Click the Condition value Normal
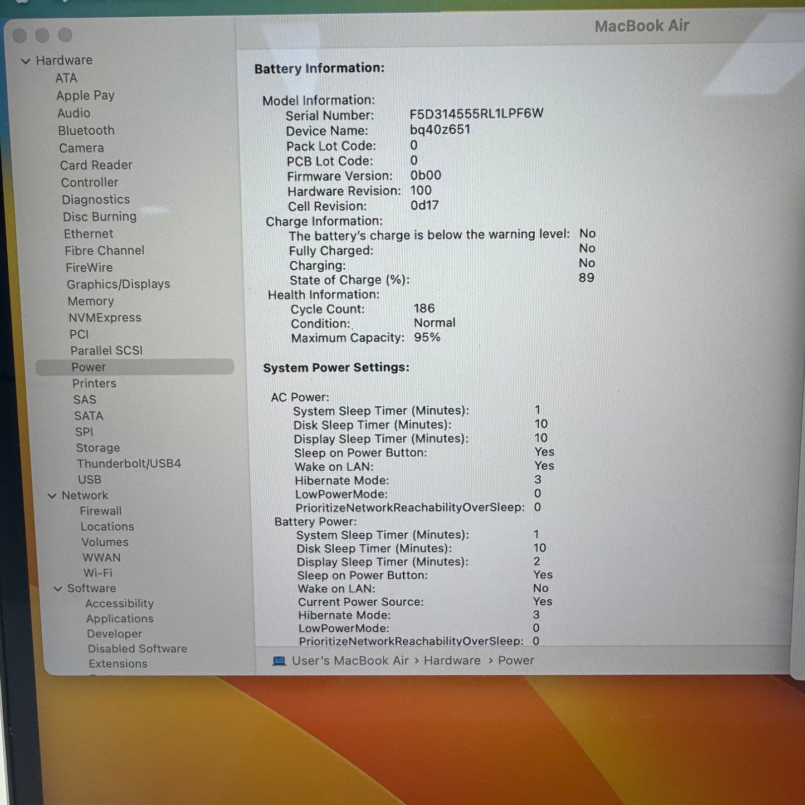805x805 pixels. point(435,323)
